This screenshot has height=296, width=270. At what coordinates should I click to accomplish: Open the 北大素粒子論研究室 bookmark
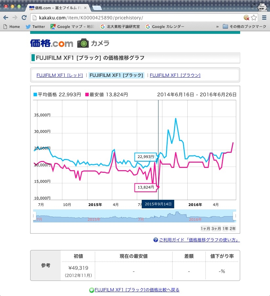pos(120,27)
